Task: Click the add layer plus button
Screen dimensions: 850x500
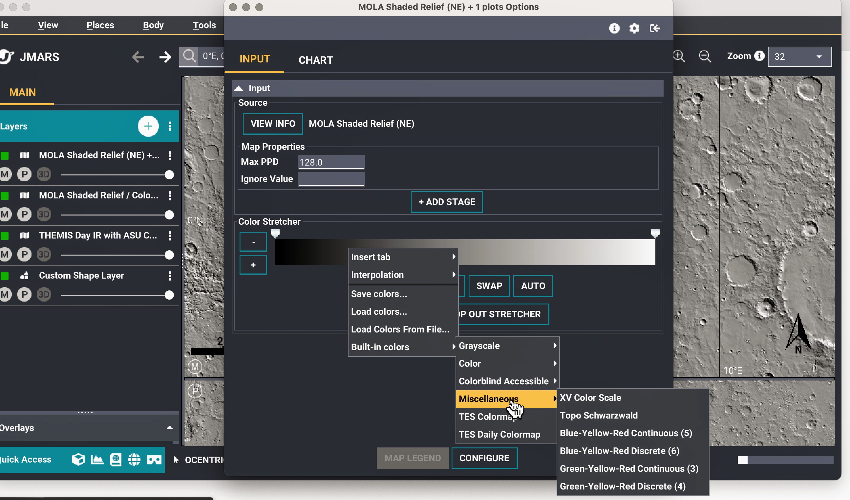Action: [148, 126]
